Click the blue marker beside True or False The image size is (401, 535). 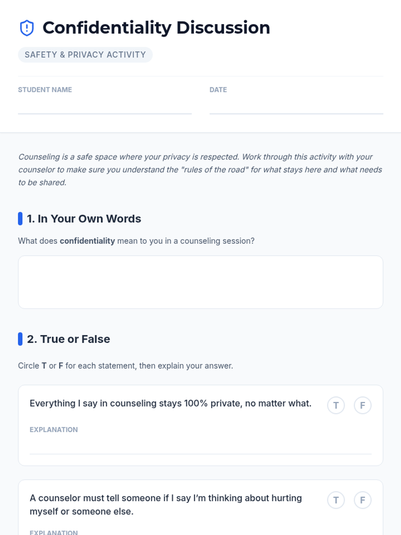(x=20, y=339)
